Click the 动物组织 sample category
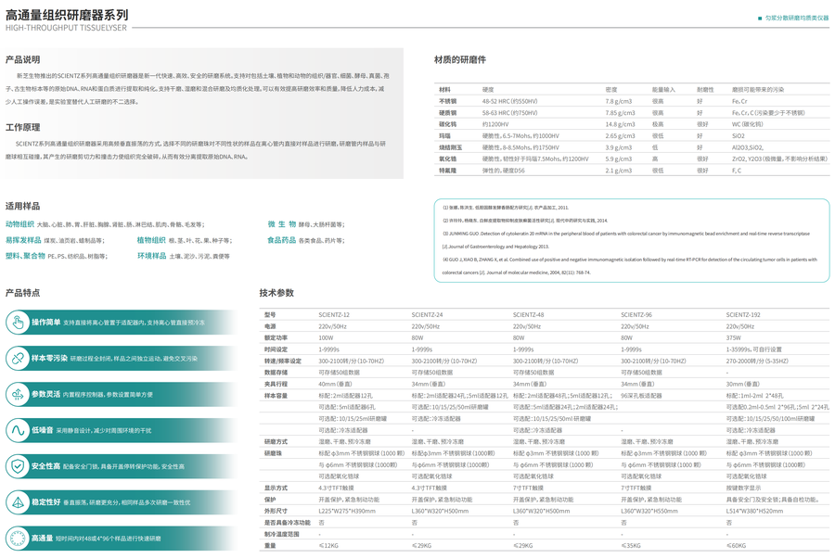 19,224
